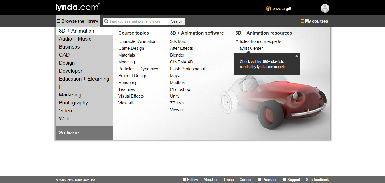Image resolution: width=385 pixels, height=183 pixels.
Task: Open Maya courses
Action: (x=175, y=76)
